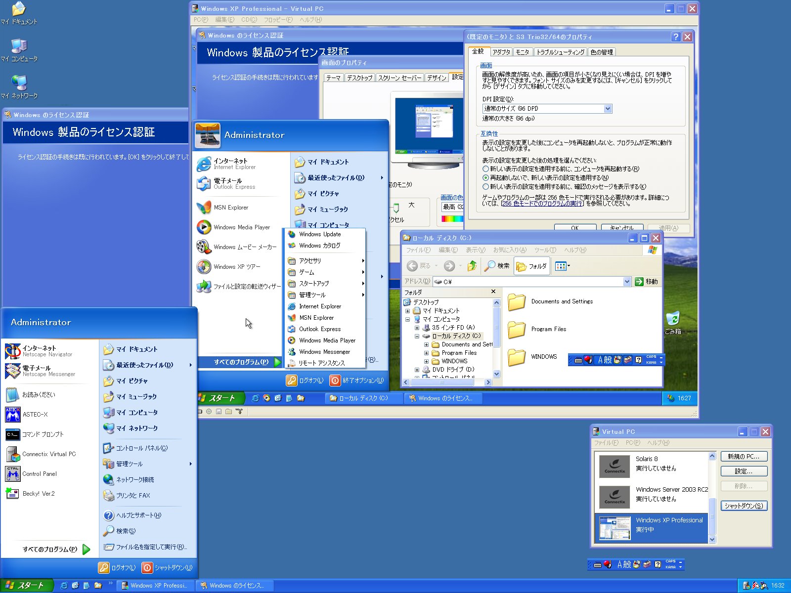Click 新規の PC... button
The height and width of the screenshot is (593, 791).
(744, 457)
